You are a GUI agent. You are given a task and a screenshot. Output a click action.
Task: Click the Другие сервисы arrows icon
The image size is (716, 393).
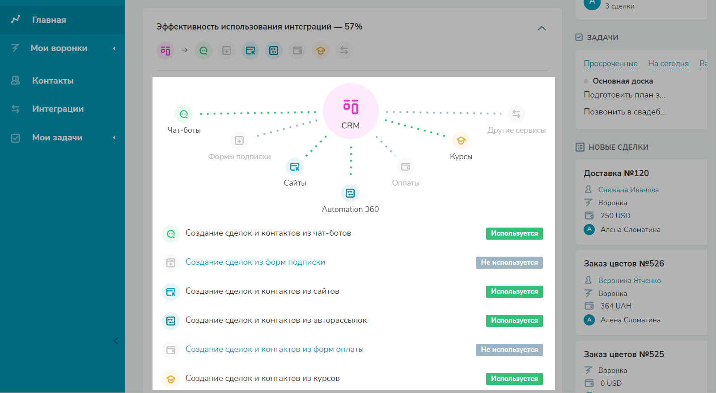pyautogui.click(x=517, y=114)
